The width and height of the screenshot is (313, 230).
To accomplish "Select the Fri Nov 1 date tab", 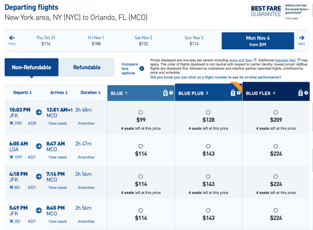I will (97, 41).
